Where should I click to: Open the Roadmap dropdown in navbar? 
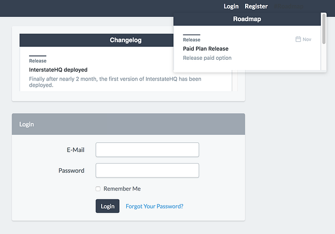288,7
